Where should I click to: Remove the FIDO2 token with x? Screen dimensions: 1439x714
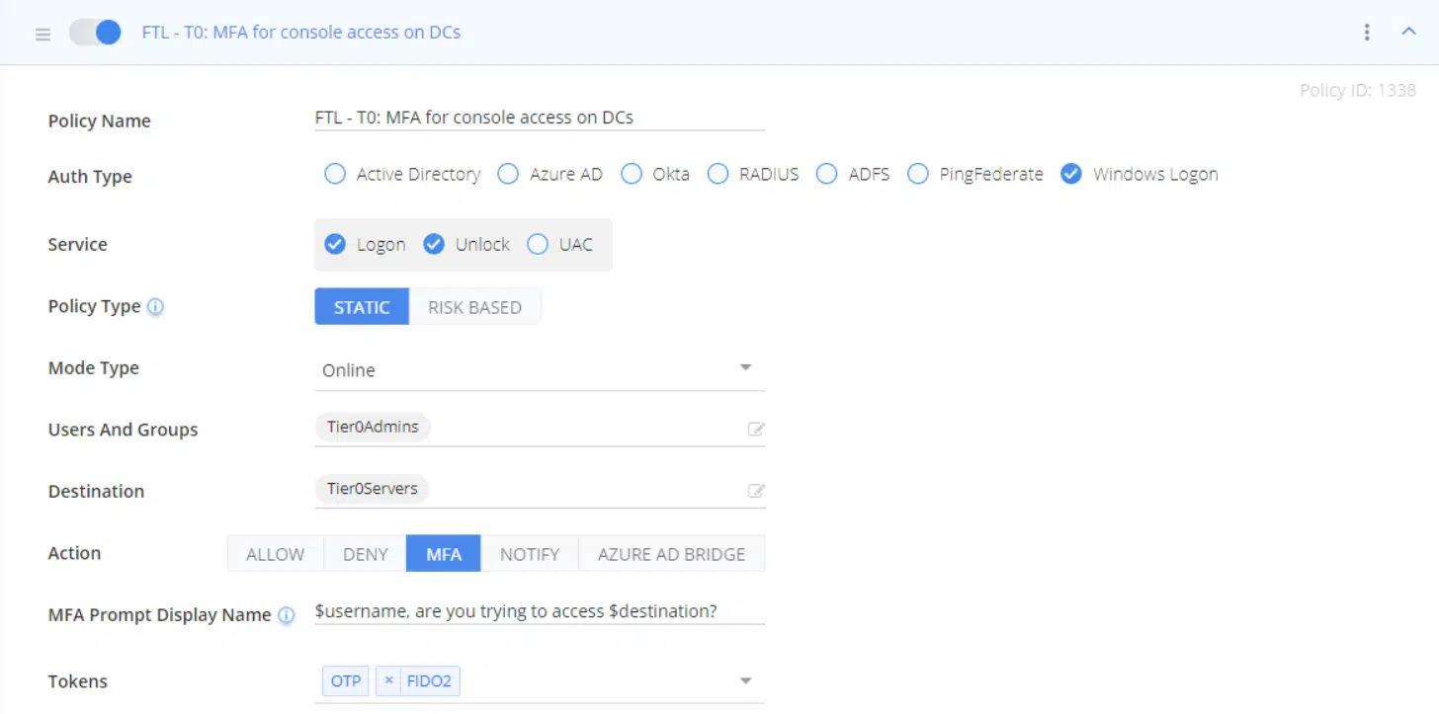(x=388, y=681)
